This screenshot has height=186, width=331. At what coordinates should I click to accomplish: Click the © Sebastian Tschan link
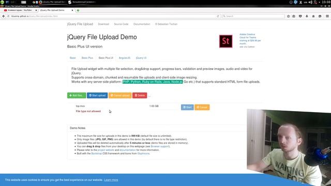click(x=166, y=24)
